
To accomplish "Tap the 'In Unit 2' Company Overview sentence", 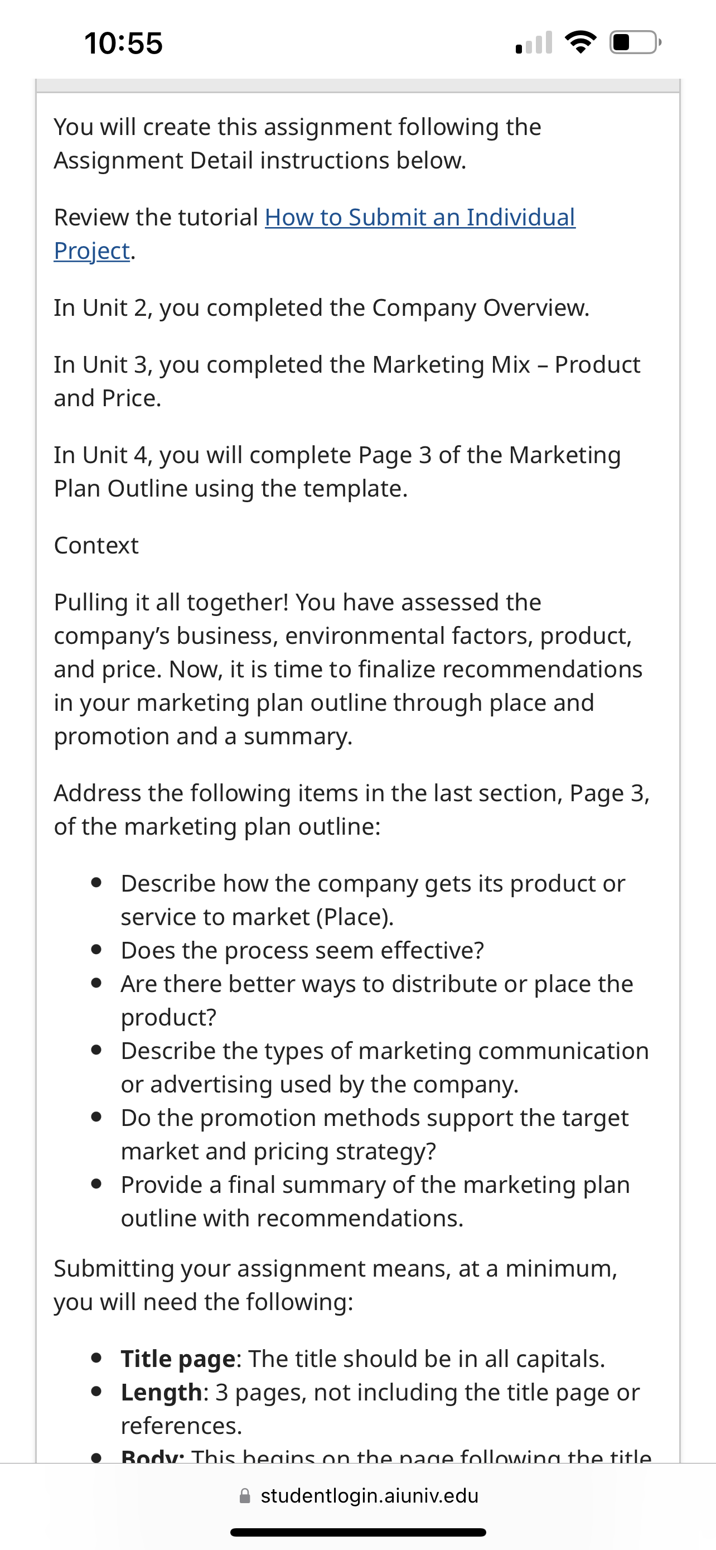I will click(322, 308).
